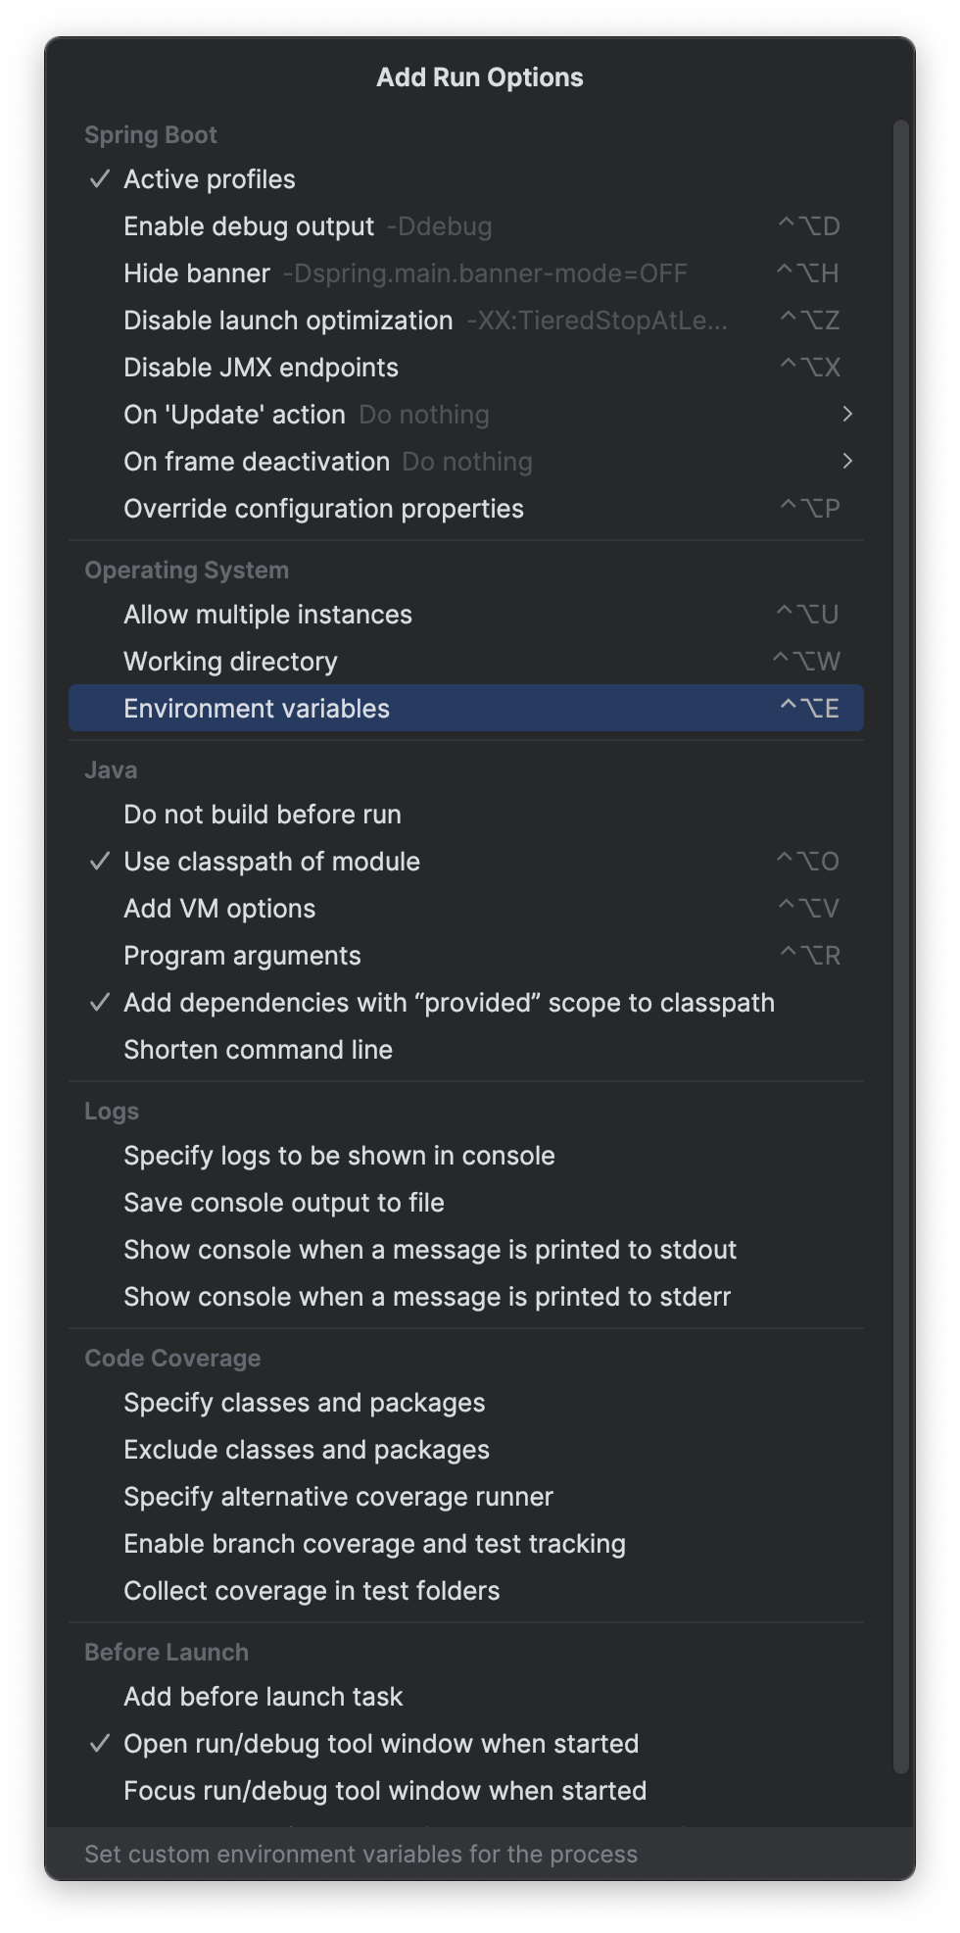960x1933 pixels.
Task: Enable Shorten command line
Action: tap(258, 1049)
